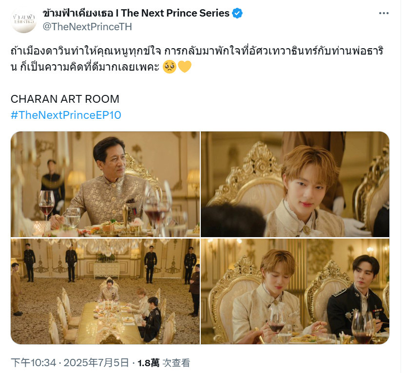Viewport: 402px width, 373px height.
Task: Open close-up photo of blond-haired young man
Action: coord(295,184)
